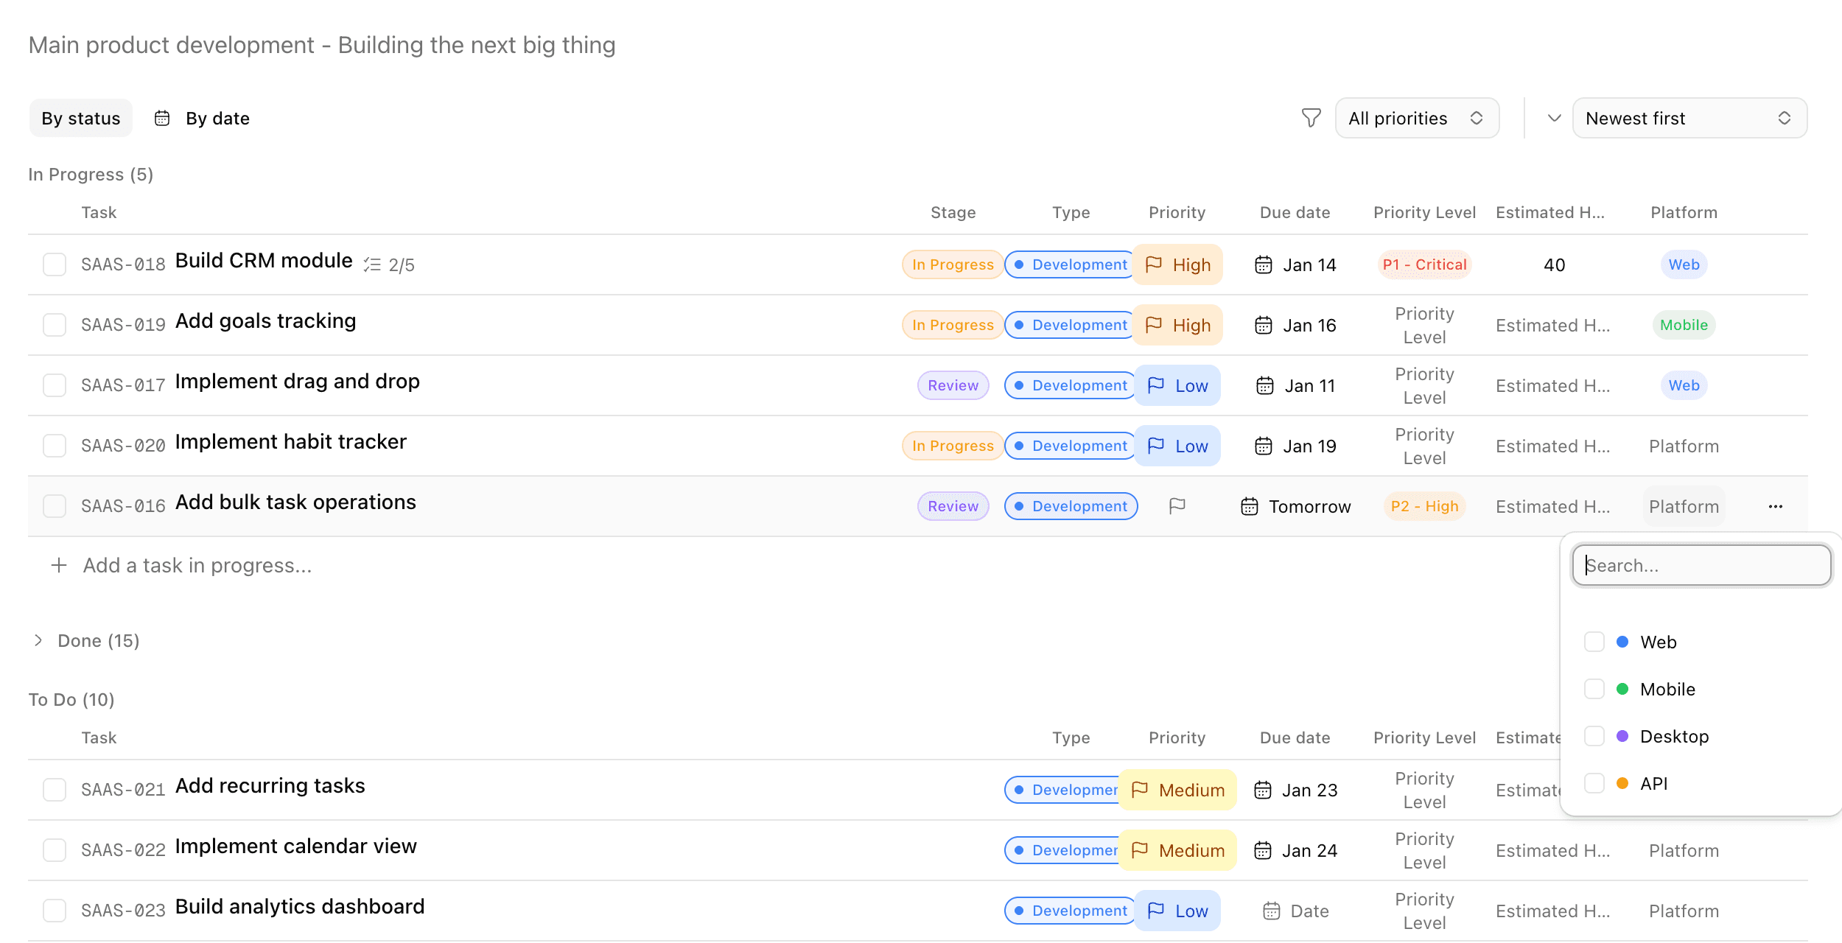The image size is (1842, 943).
Task: Expand the Done section
Action: (x=38, y=640)
